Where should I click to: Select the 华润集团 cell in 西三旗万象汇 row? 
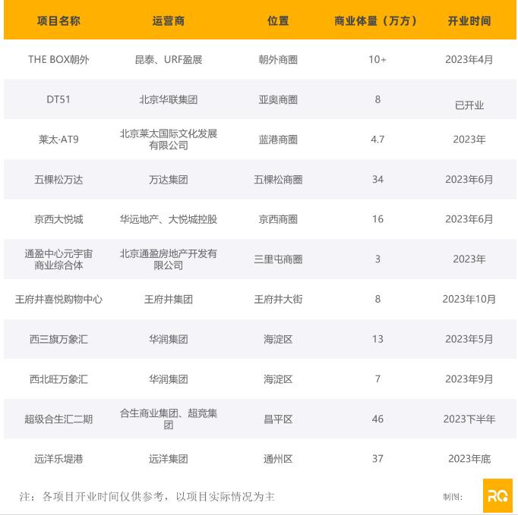tap(168, 339)
